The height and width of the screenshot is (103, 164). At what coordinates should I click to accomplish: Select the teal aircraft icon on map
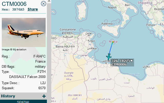click(109, 57)
